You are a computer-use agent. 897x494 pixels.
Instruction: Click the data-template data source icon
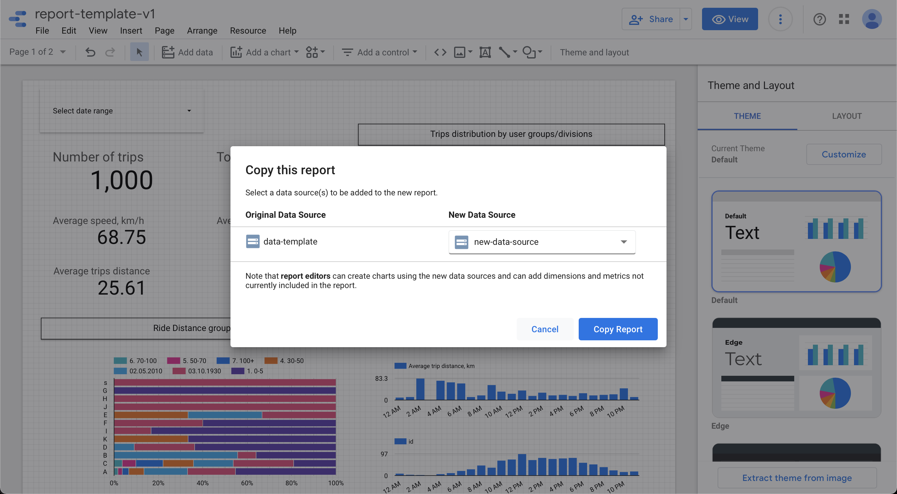253,241
